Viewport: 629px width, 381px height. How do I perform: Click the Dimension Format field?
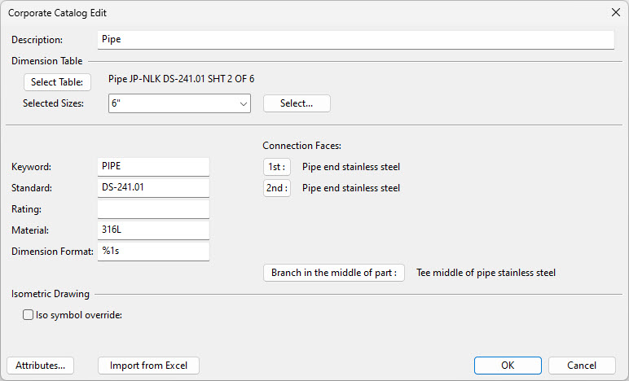153,252
